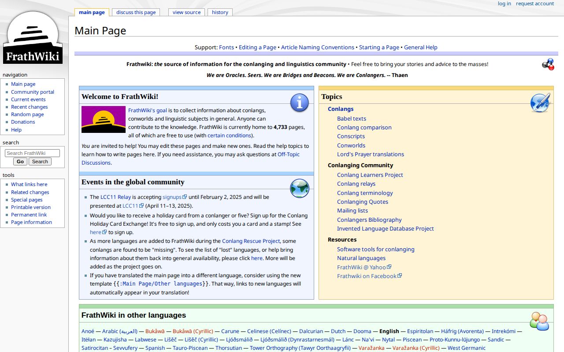Click the FrathWiki logo
The width and height of the screenshot is (564, 352).
(32, 37)
